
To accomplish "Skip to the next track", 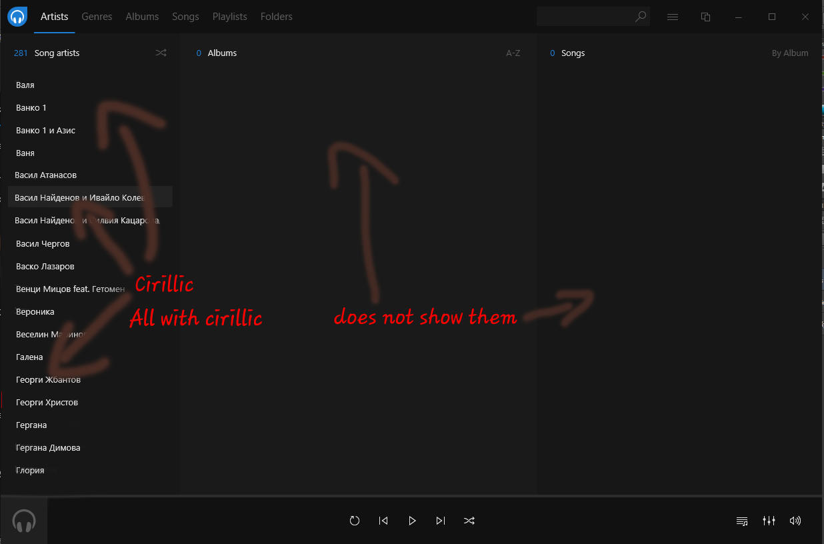I will click(441, 521).
